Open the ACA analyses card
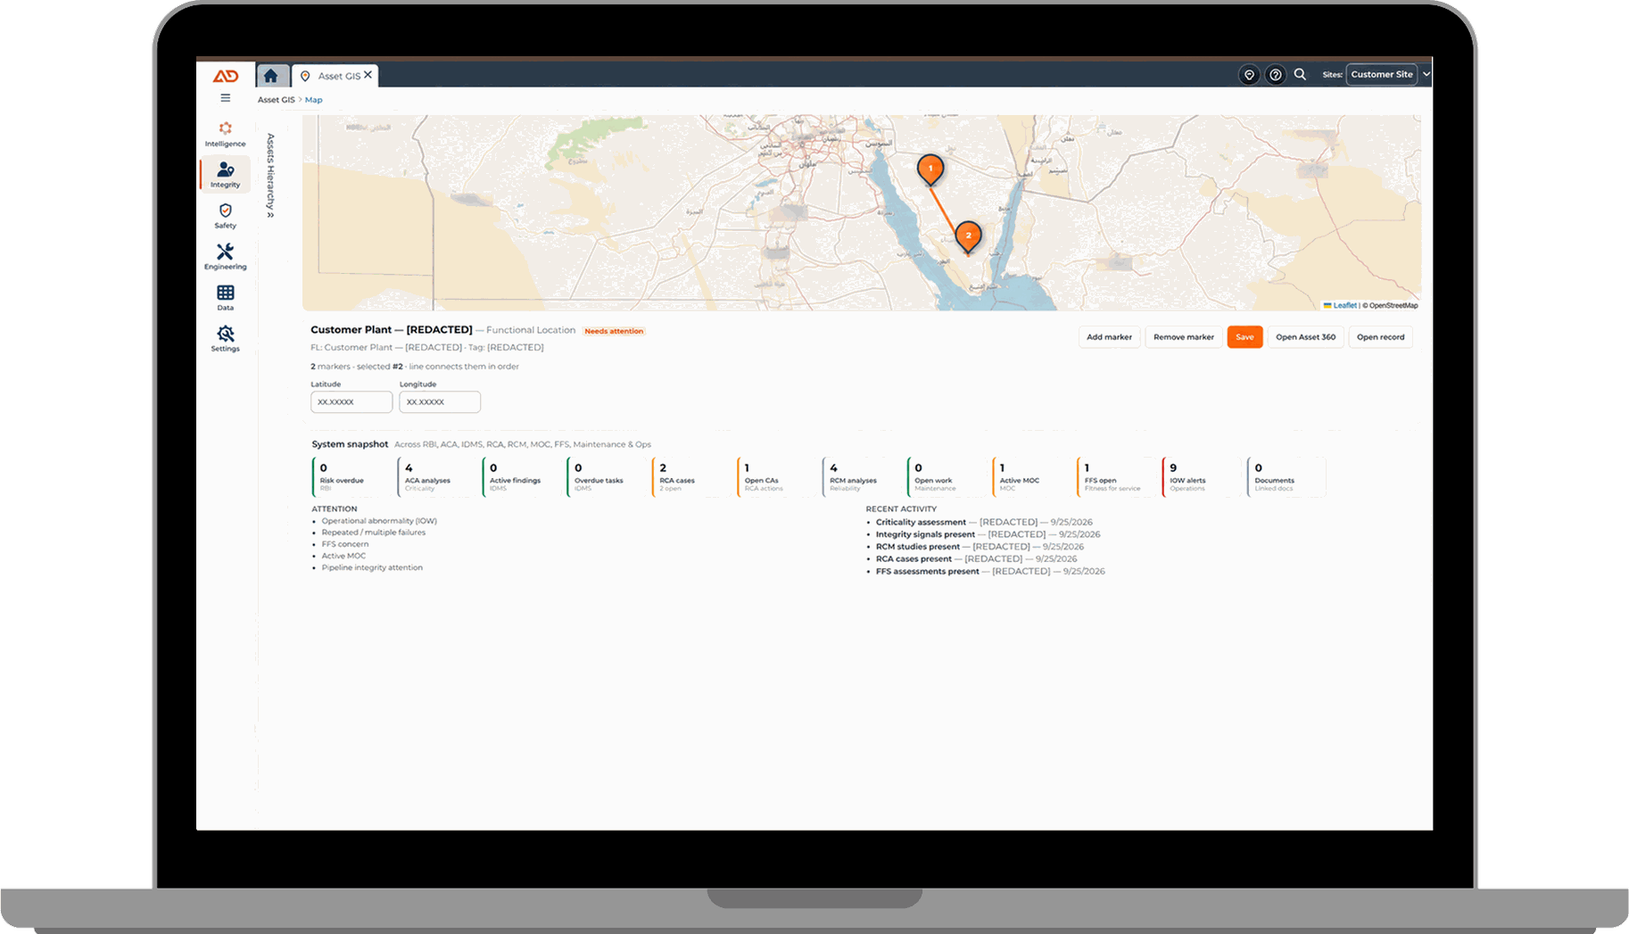Screen dimensions: 1629x934 436,477
